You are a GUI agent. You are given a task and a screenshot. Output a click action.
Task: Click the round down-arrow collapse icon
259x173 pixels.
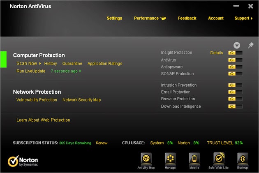coord(237,45)
